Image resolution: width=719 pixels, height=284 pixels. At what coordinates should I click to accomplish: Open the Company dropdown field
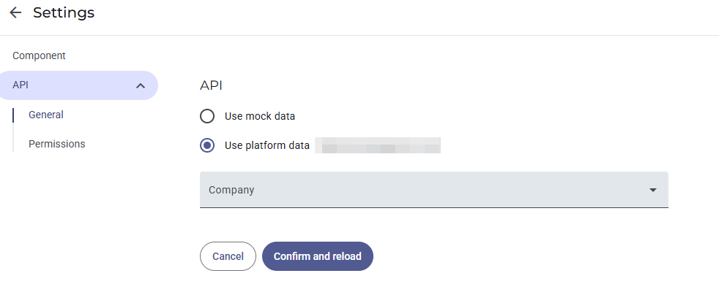[433, 190]
